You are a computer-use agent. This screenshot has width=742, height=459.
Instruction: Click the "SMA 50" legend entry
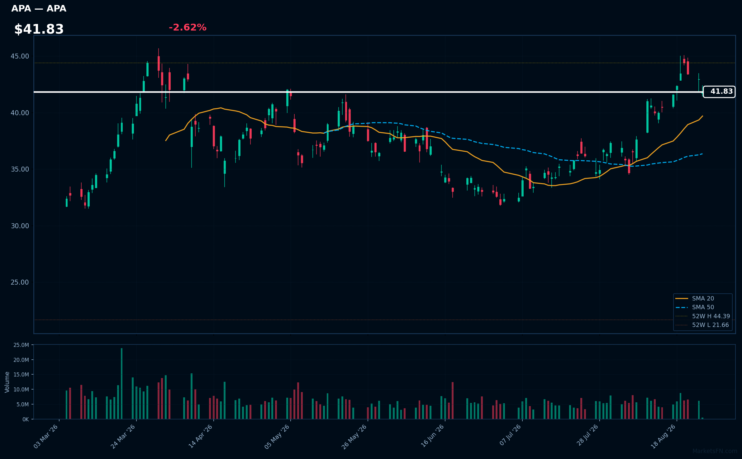click(703, 307)
